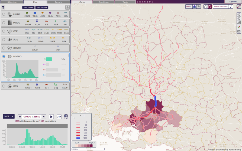Click the legend flow threshold slider handle

point(74,118)
